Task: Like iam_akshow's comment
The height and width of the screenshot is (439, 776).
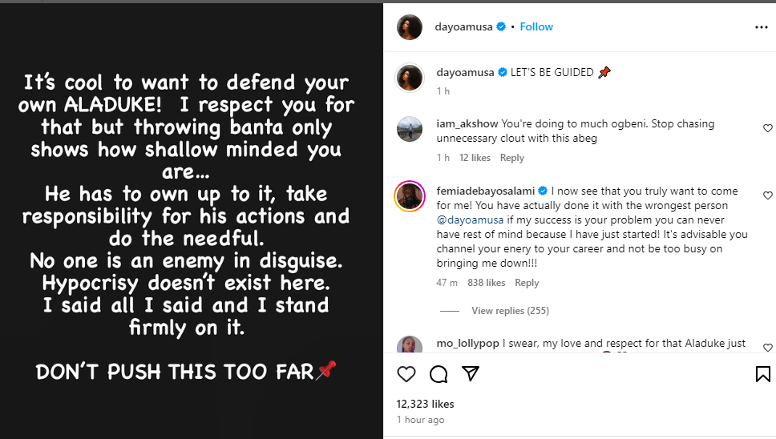Action: pos(767,128)
